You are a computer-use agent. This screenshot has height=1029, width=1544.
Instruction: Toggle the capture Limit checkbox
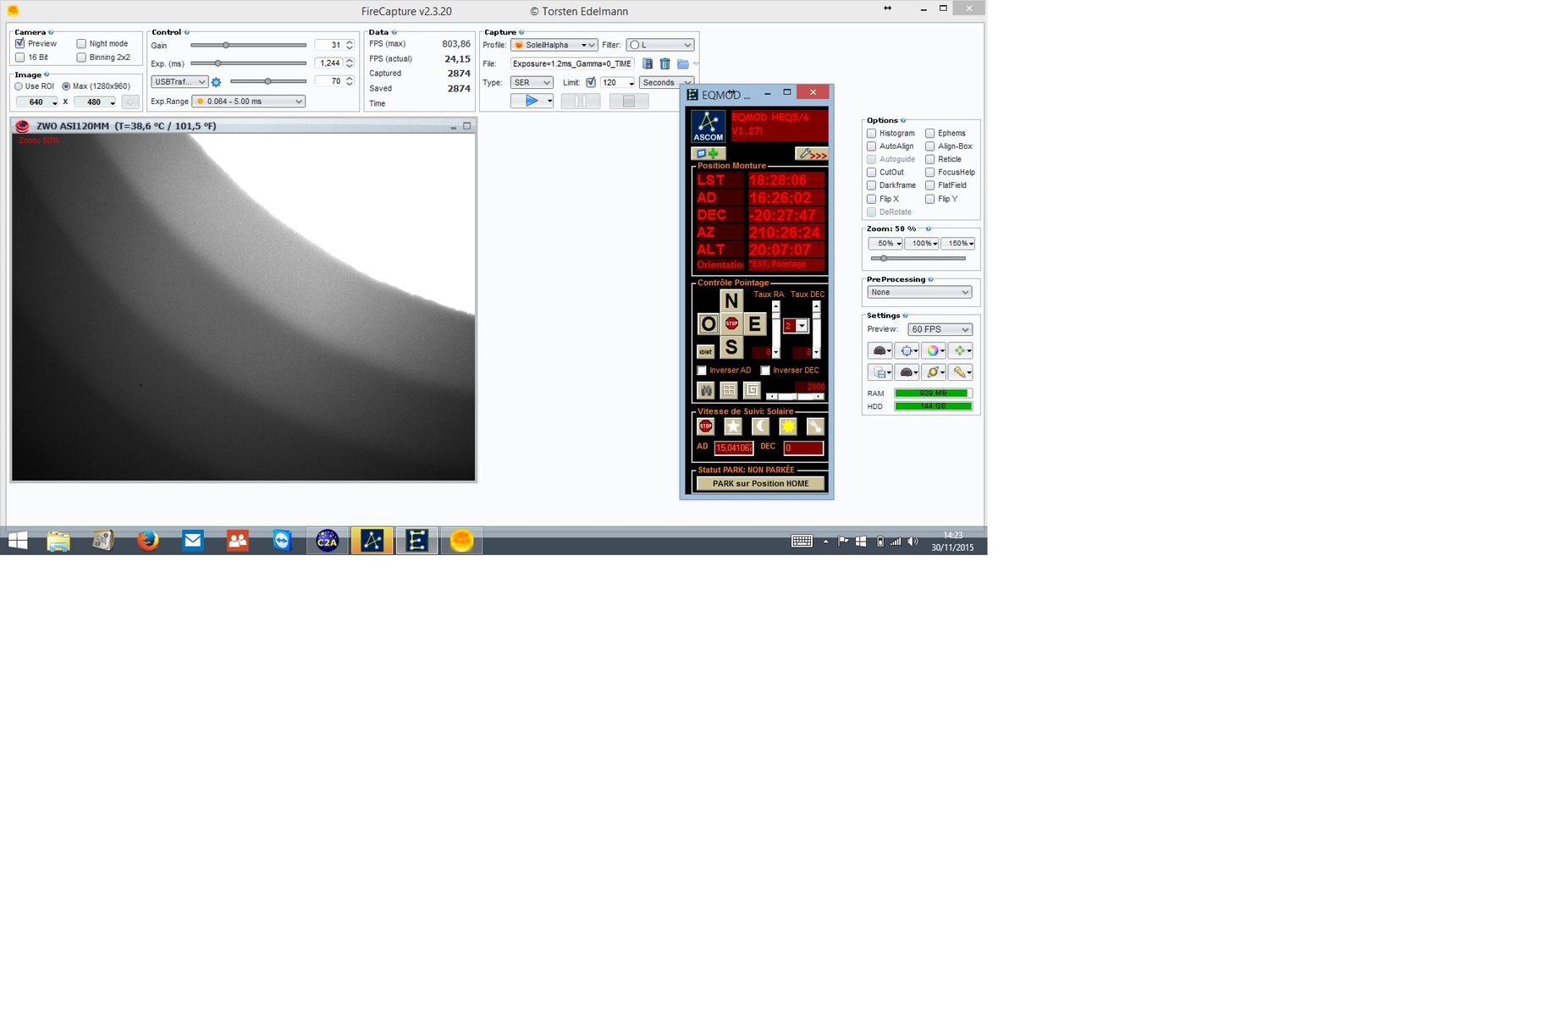[591, 82]
